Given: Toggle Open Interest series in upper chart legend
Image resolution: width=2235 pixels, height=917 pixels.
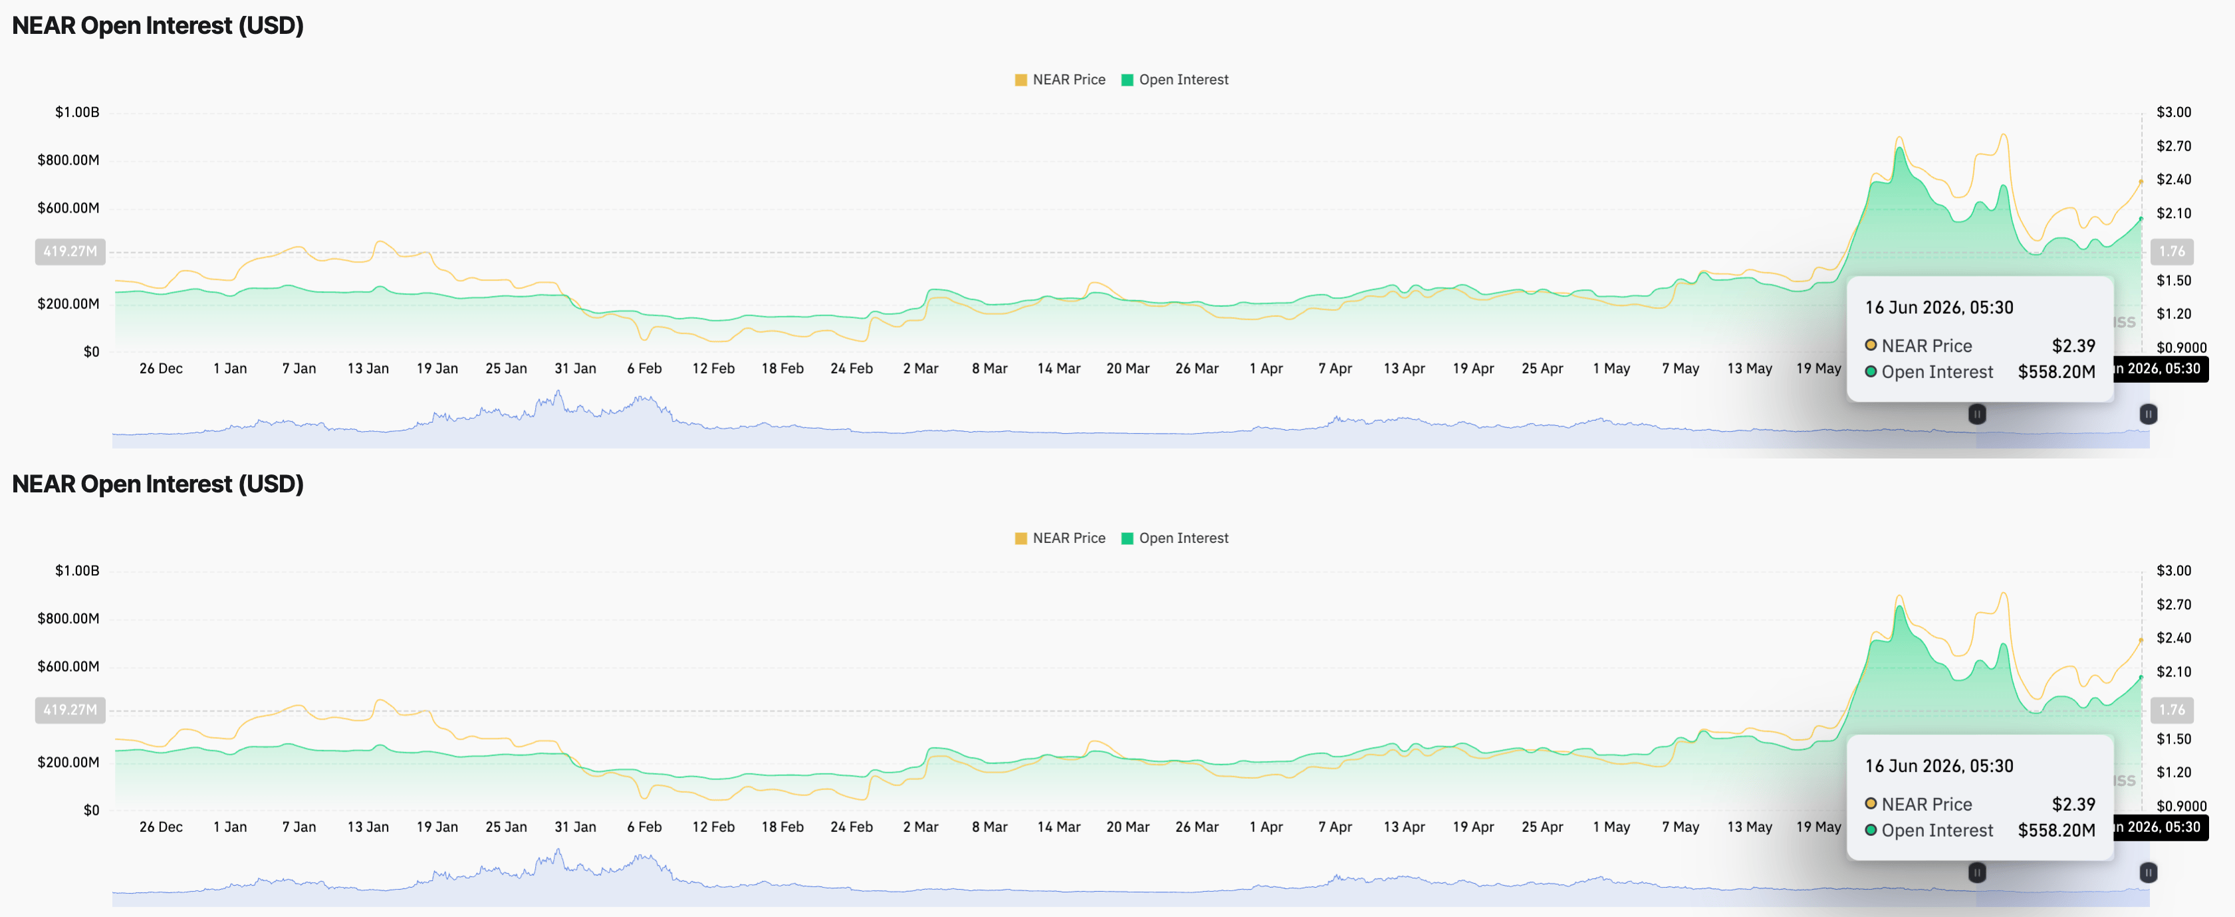Looking at the screenshot, I should [1175, 80].
